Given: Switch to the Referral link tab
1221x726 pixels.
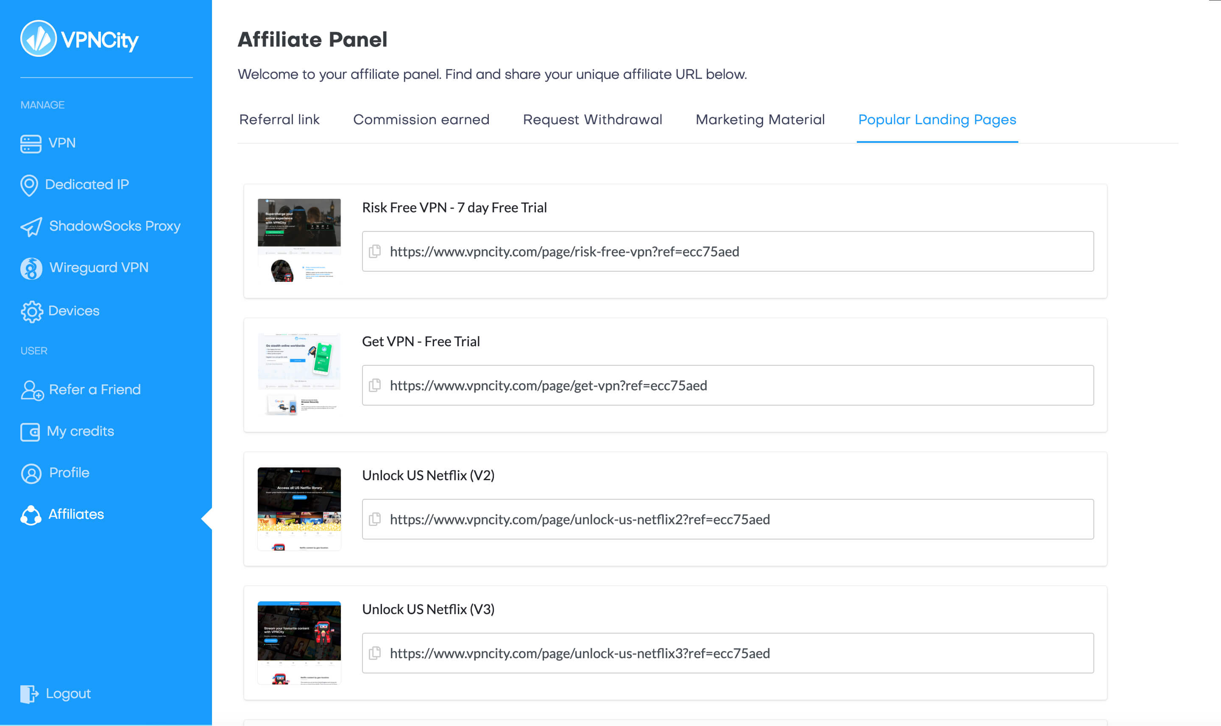Looking at the screenshot, I should 279,120.
